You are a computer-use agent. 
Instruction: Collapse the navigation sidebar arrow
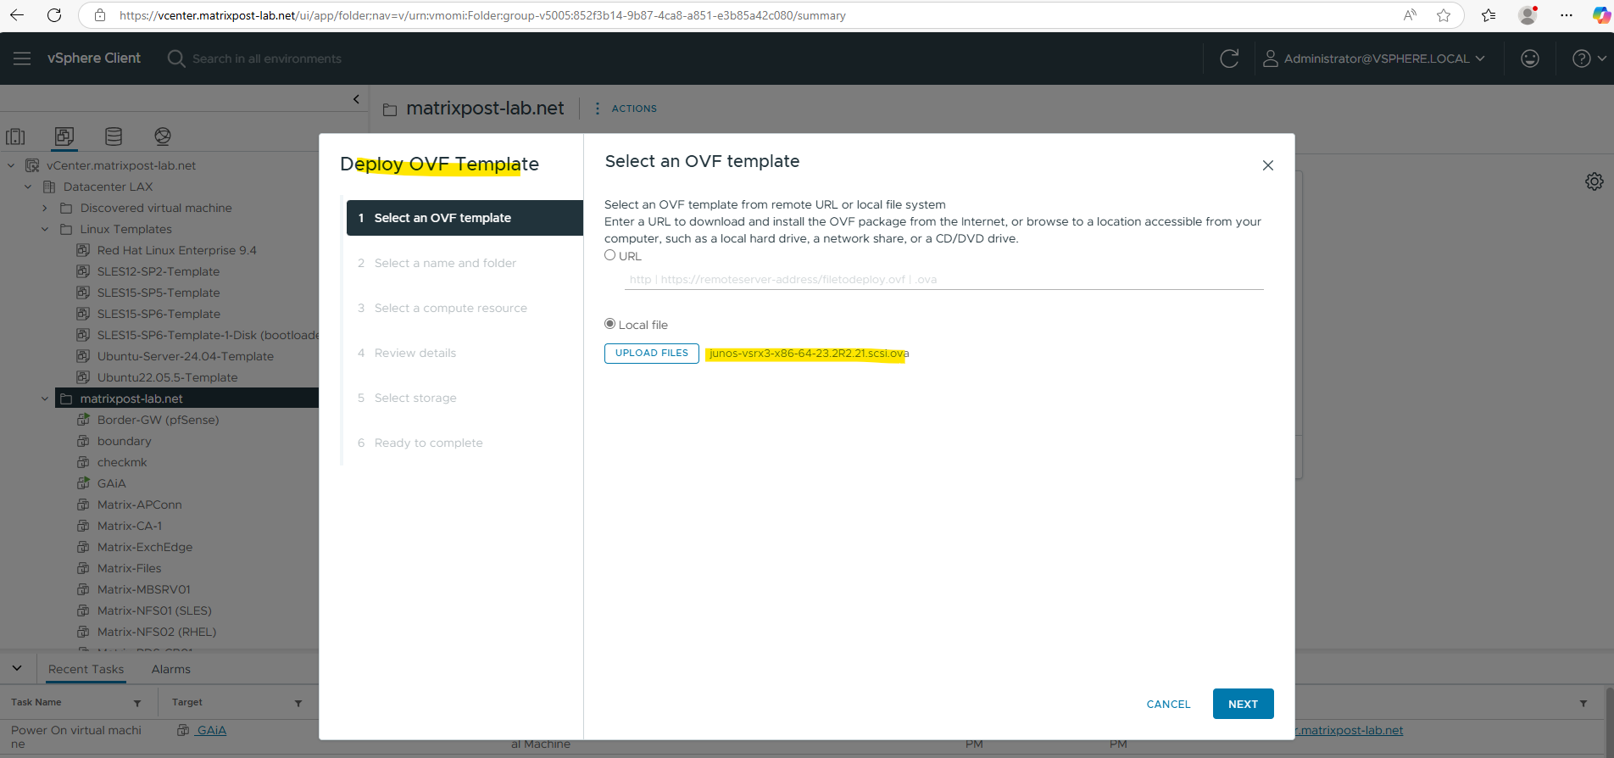point(356,99)
